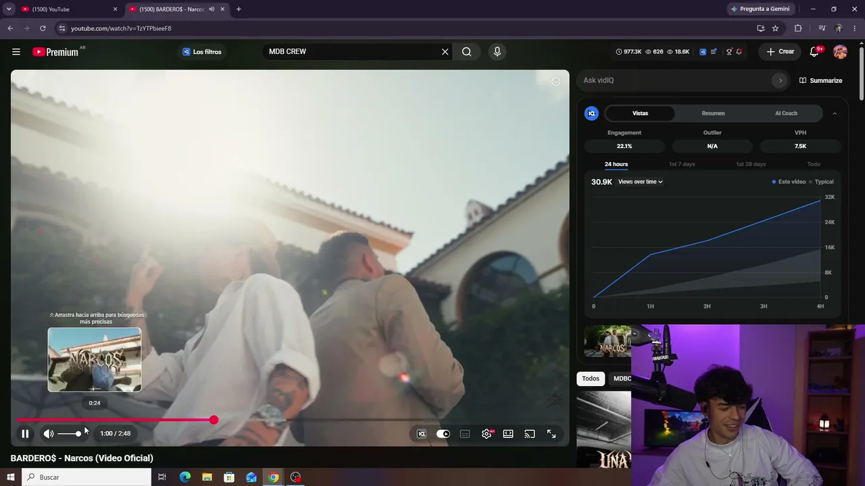
Task: Switch to the AI Coach tab
Action: tap(786, 113)
